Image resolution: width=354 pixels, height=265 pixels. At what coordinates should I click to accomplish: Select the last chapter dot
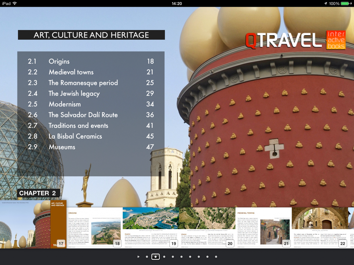tap(216, 257)
